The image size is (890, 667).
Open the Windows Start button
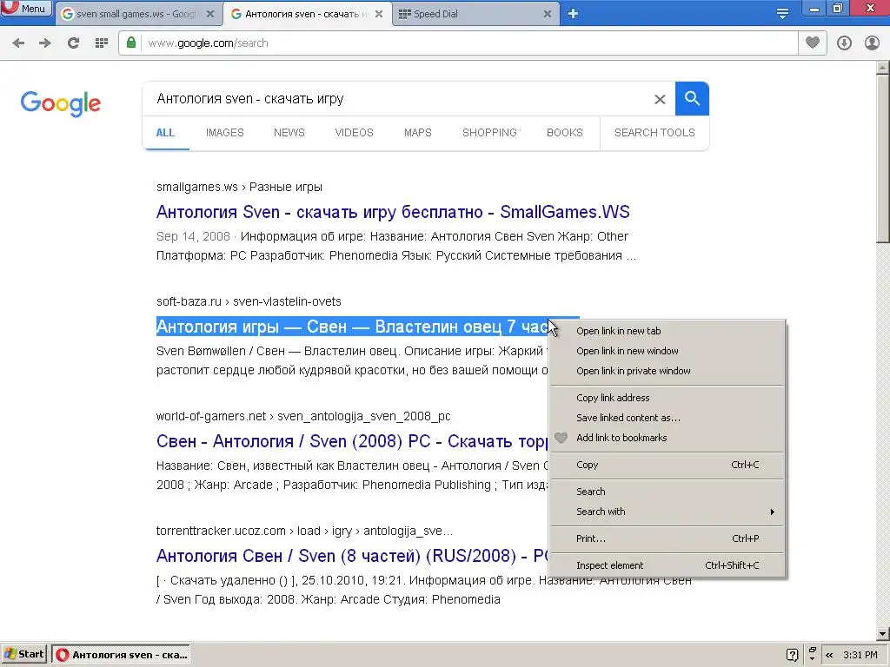coord(23,655)
